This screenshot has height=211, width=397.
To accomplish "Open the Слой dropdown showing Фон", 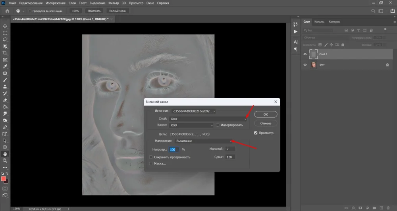I will (208, 118).
